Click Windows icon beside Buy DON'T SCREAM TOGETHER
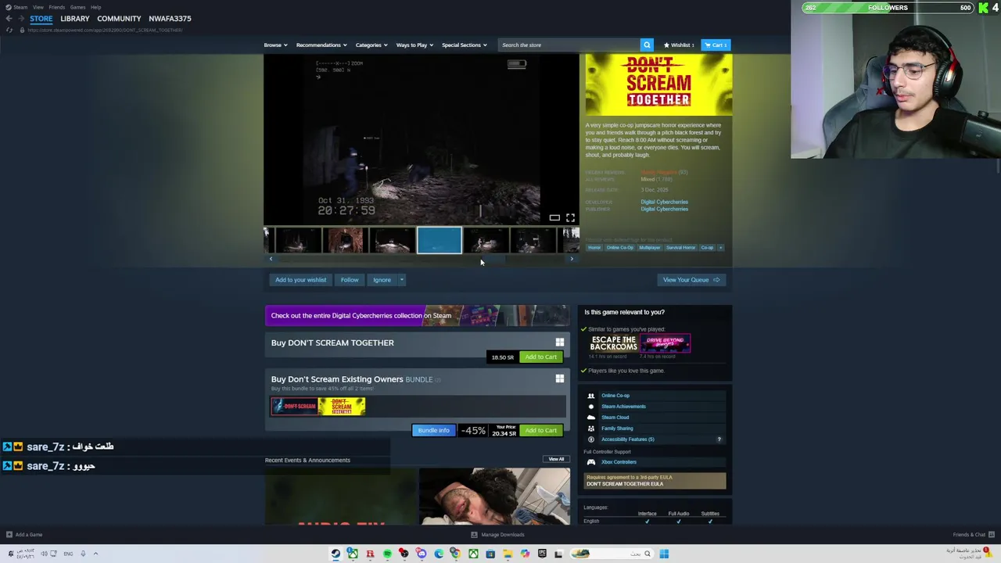The width and height of the screenshot is (1001, 563). (x=559, y=342)
